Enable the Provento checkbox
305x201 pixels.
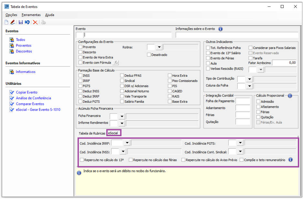[80, 47]
